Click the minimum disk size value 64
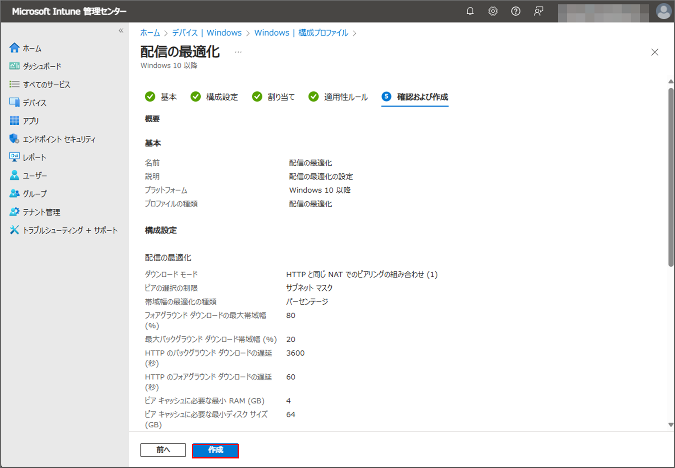675x468 pixels. 291,415
